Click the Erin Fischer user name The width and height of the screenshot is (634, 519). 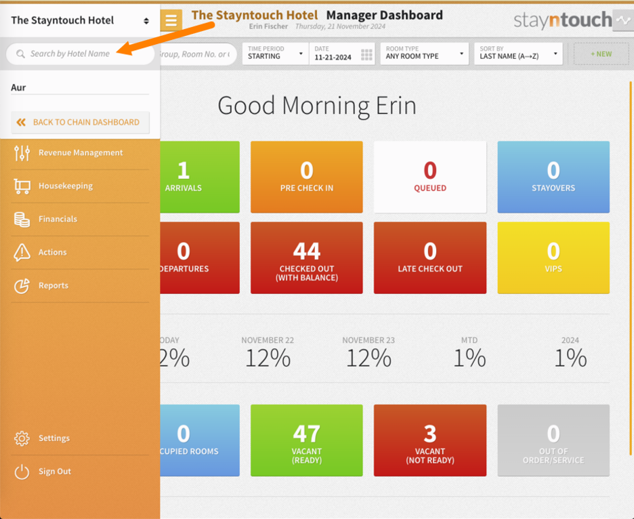click(268, 26)
